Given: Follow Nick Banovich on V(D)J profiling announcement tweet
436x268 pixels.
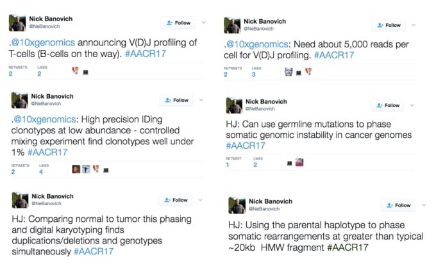Looking at the screenshot, I should 178,23.
